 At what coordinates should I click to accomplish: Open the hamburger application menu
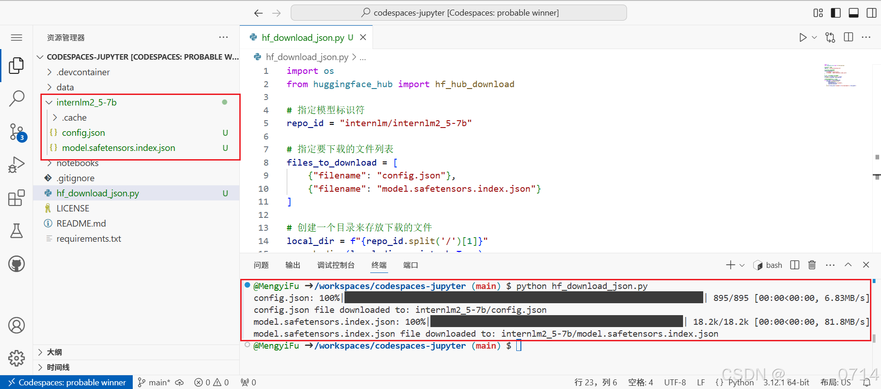17,38
